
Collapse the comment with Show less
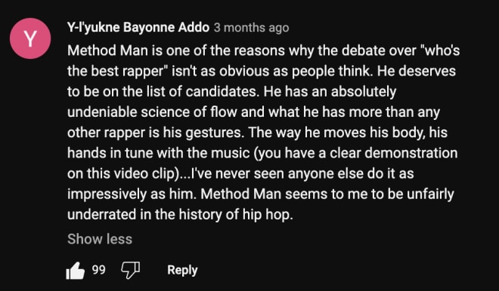point(100,239)
